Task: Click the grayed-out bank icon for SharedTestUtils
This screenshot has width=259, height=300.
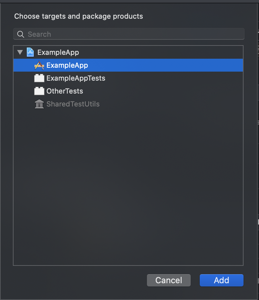Action: pos(39,104)
